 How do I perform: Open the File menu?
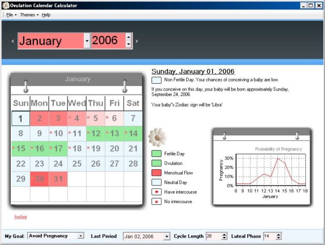11,15
